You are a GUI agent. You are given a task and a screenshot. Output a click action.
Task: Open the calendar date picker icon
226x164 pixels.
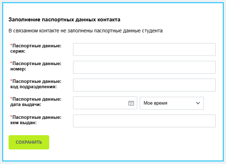click(x=131, y=103)
